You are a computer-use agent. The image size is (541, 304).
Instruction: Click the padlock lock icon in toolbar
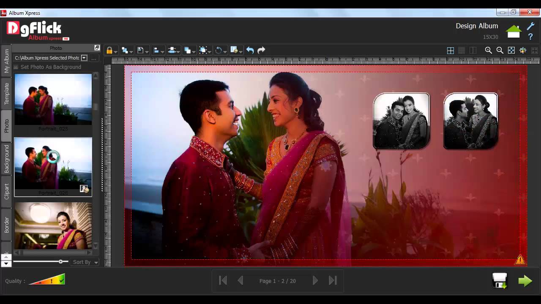[109, 50]
